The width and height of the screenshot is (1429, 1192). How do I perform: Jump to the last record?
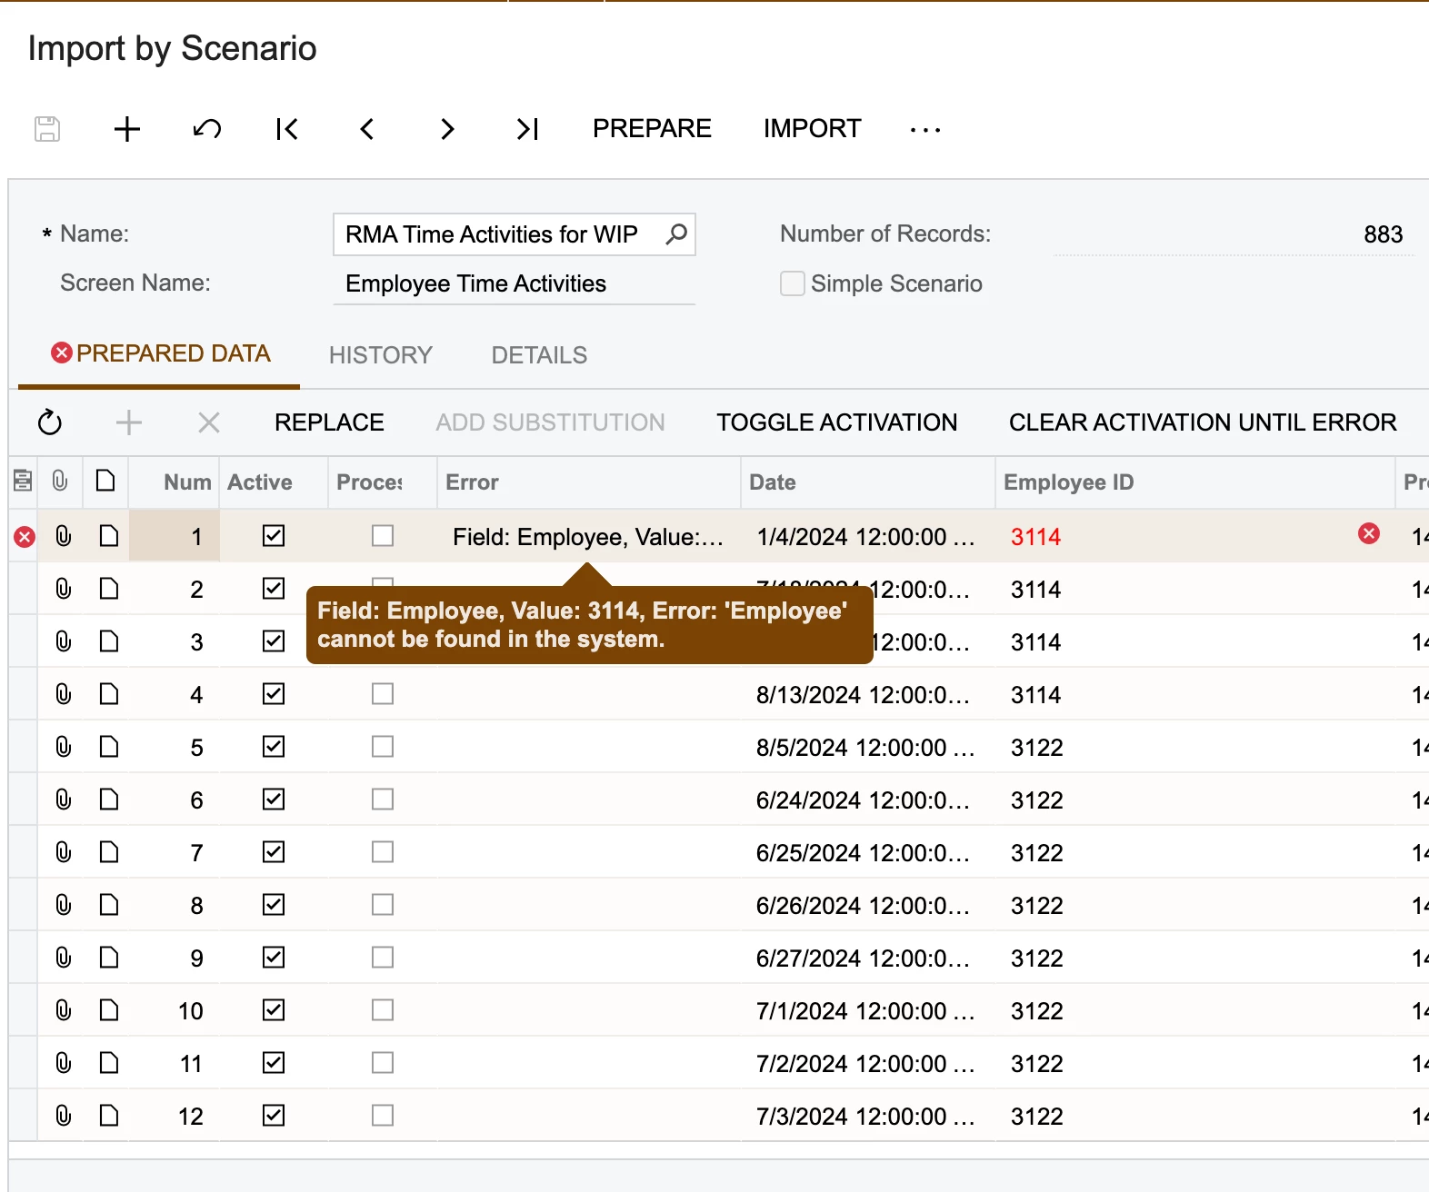click(527, 129)
